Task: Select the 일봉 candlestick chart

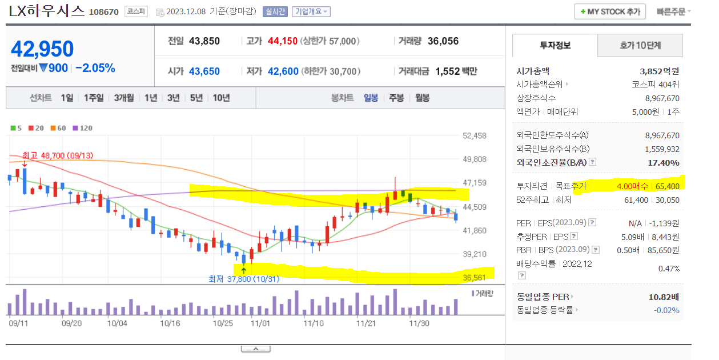Action: click(371, 98)
